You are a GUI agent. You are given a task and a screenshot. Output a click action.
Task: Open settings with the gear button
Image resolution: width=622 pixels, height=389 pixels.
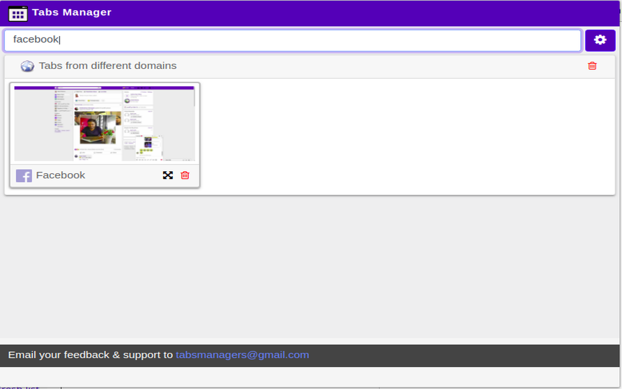coord(600,40)
